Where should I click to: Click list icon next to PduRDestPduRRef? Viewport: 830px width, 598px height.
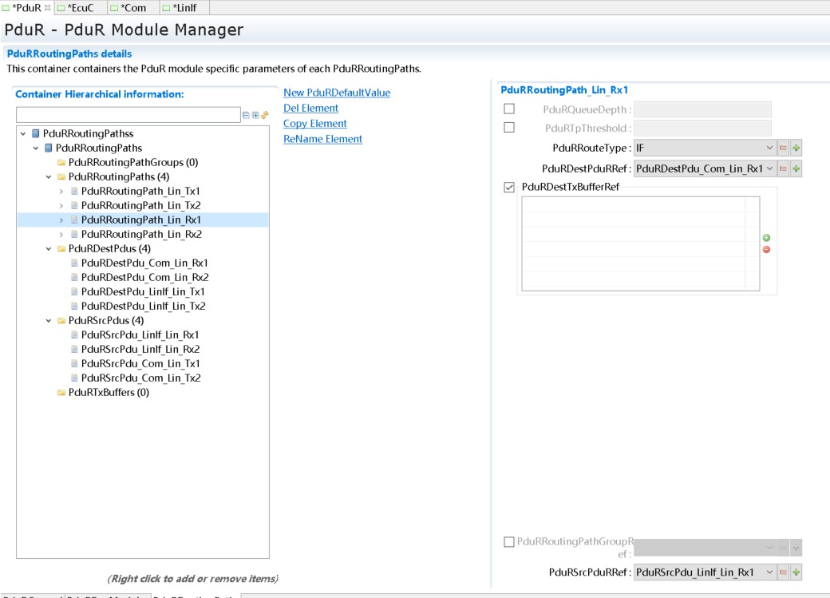784,168
